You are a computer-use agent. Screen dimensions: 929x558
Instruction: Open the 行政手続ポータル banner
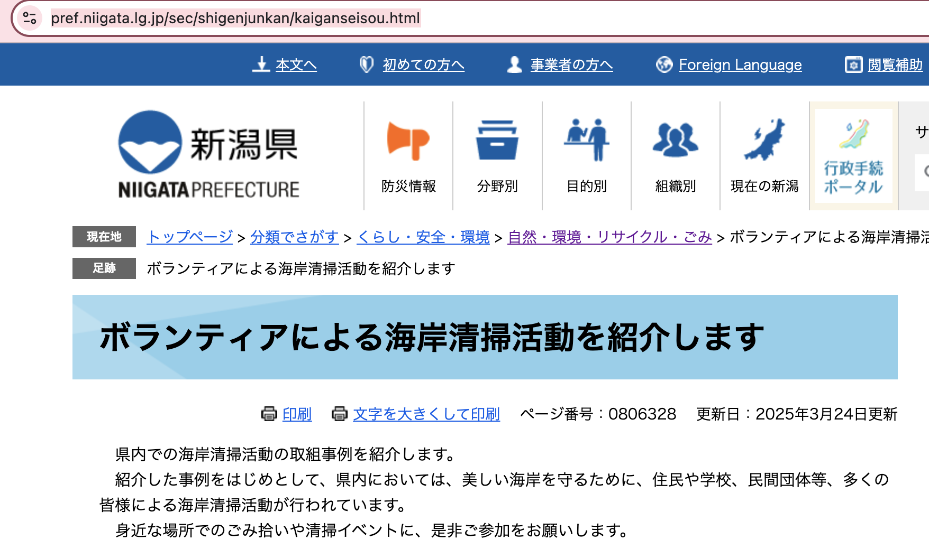pyautogui.click(x=853, y=156)
